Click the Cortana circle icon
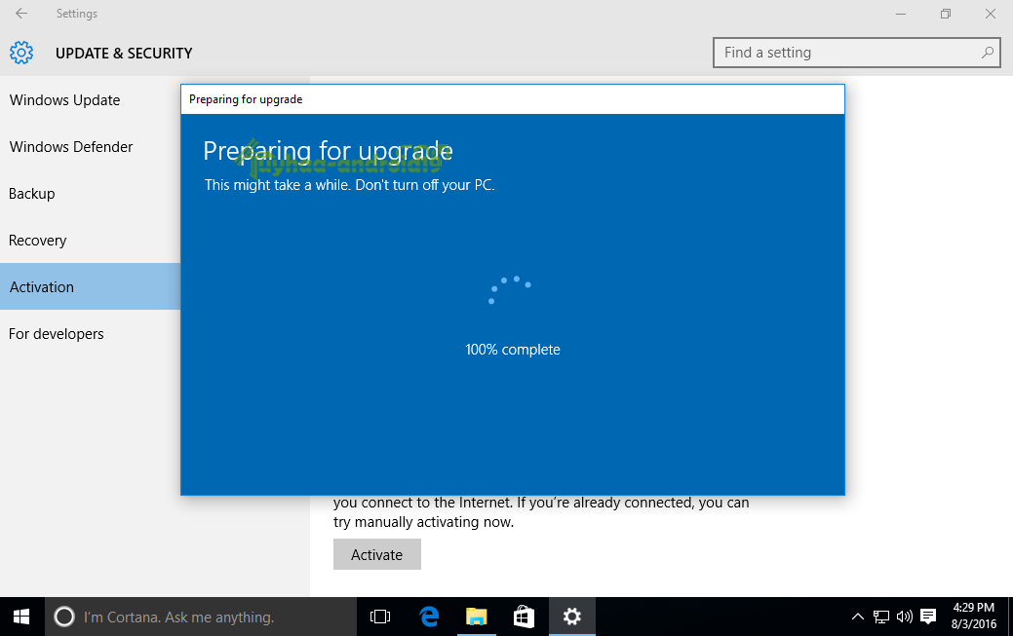Viewport: 1013px width, 636px height. tap(64, 617)
